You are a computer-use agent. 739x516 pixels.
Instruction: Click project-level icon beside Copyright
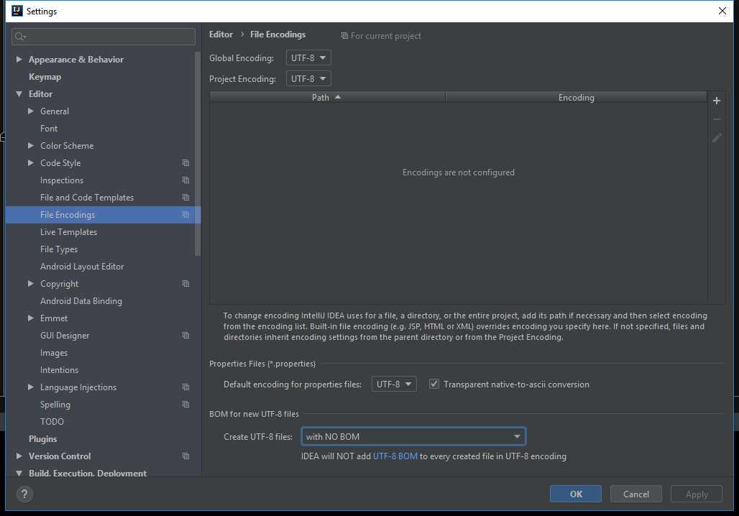pos(185,283)
